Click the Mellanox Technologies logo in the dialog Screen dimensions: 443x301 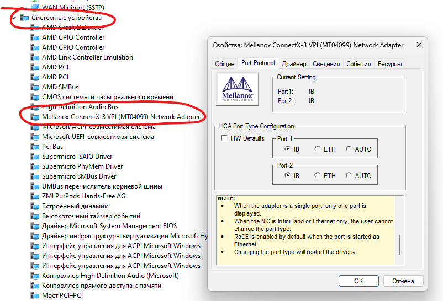click(x=238, y=89)
